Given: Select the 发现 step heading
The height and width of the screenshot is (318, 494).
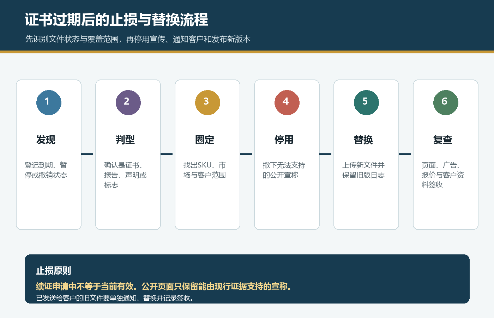Looking at the screenshot, I should tap(46, 140).
